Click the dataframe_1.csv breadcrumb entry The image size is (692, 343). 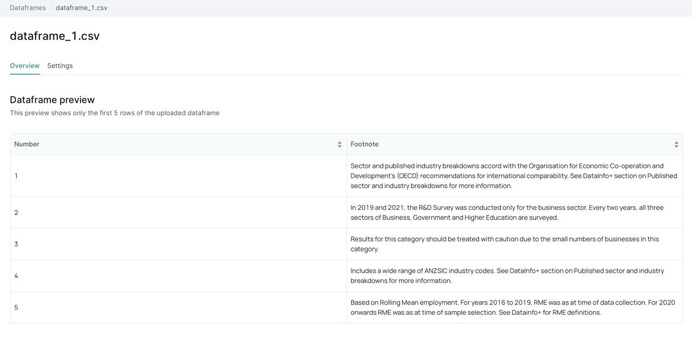(81, 7)
